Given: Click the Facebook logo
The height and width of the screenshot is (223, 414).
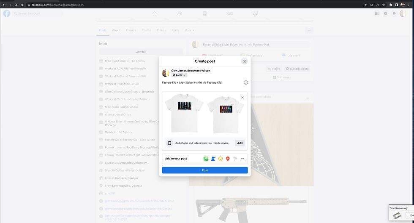Looking at the screenshot, I should click(x=7, y=13).
